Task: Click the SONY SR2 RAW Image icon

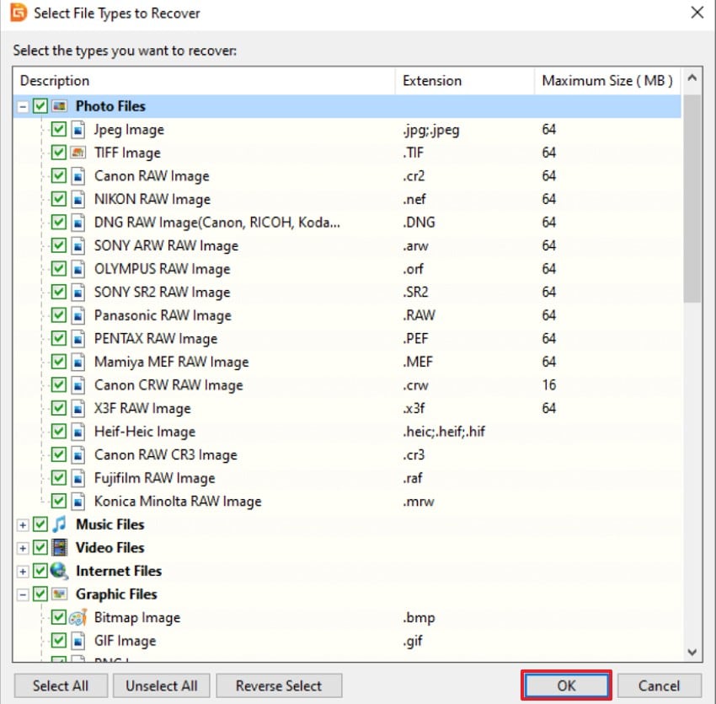Action: click(78, 292)
